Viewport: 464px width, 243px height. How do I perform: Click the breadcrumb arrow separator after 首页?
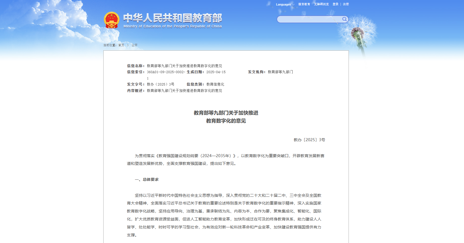(x=128, y=45)
